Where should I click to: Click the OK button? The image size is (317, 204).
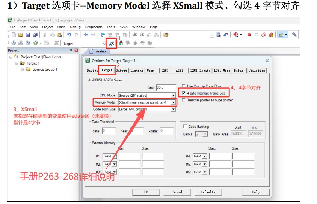(146, 192)
